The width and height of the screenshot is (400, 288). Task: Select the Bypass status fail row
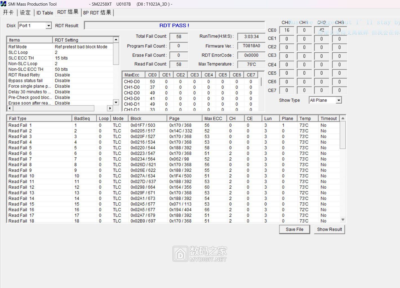tap(60, 81)
